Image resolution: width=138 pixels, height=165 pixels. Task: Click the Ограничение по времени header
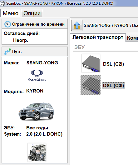tap(35, 24)
